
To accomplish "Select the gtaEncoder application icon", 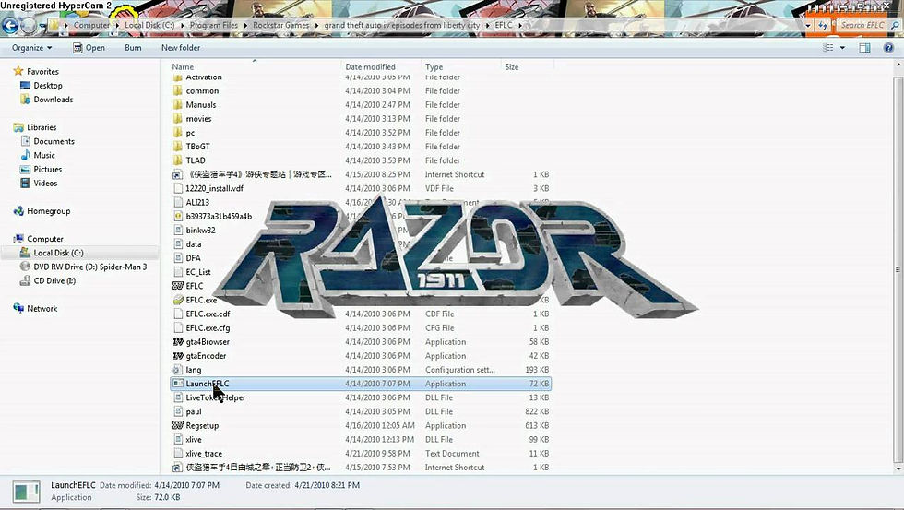I will (178, 356).
